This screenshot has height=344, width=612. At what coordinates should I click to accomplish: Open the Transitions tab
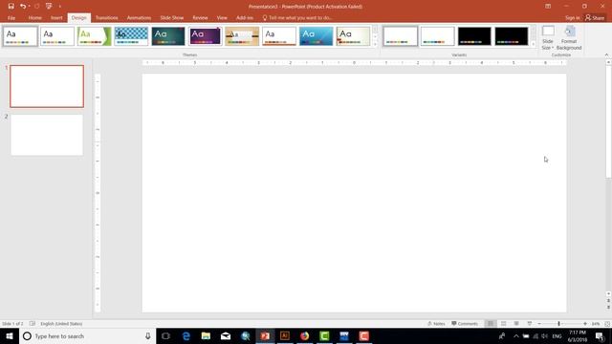106,18
